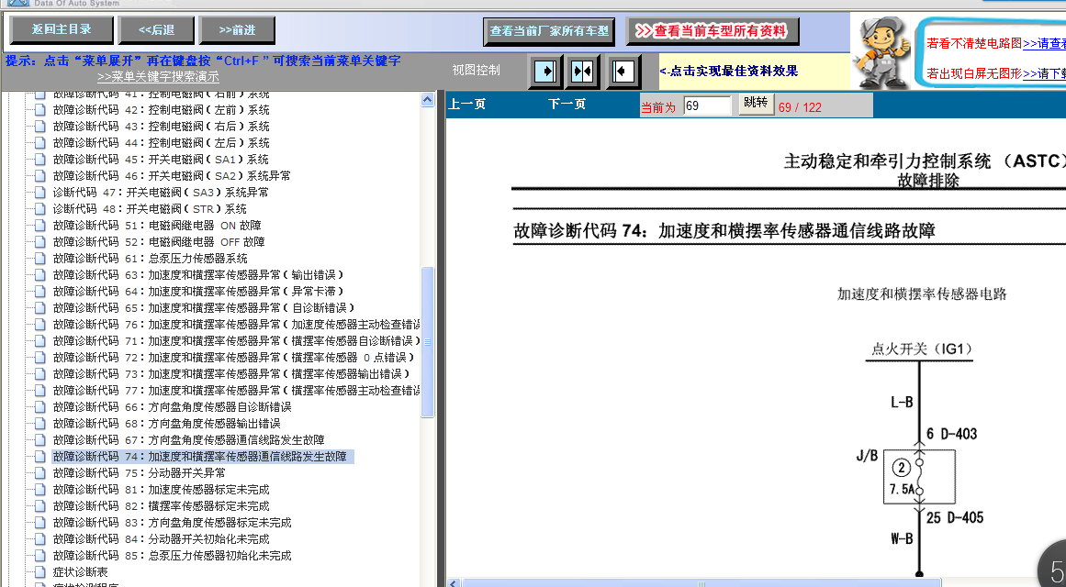This screenshot has height=587, width=1066.
Task: Select 故障诊断代码 66 方向盘角度传感器自诊断错误
Action: click(x=172, y=407)
